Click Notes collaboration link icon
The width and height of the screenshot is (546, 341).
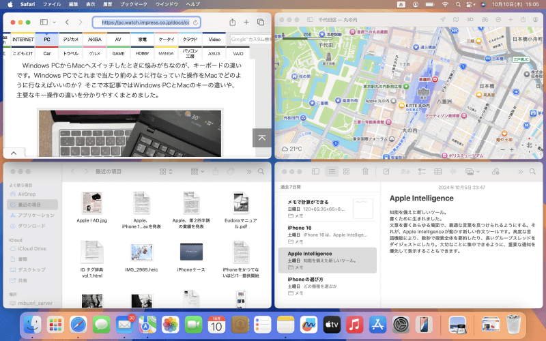coord(495,172)
